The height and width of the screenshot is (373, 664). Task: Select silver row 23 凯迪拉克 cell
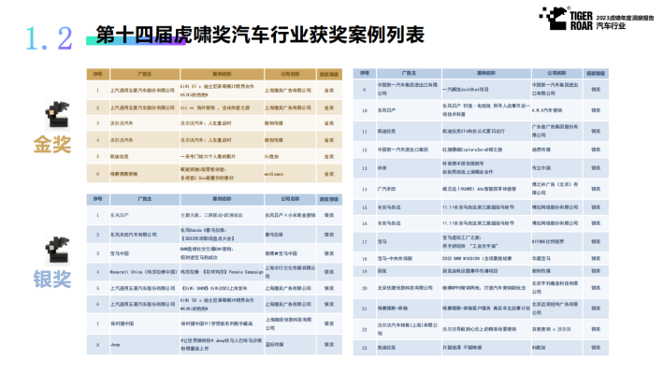pos(409,348)
